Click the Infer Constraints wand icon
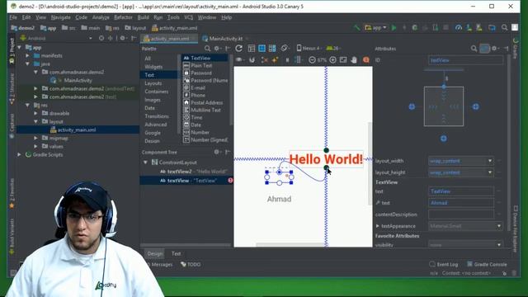 click(x=275, y=60)
